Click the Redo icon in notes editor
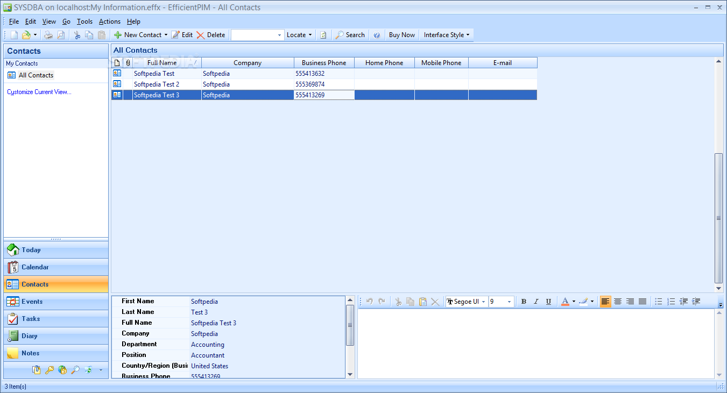 (x=382, y=302)
